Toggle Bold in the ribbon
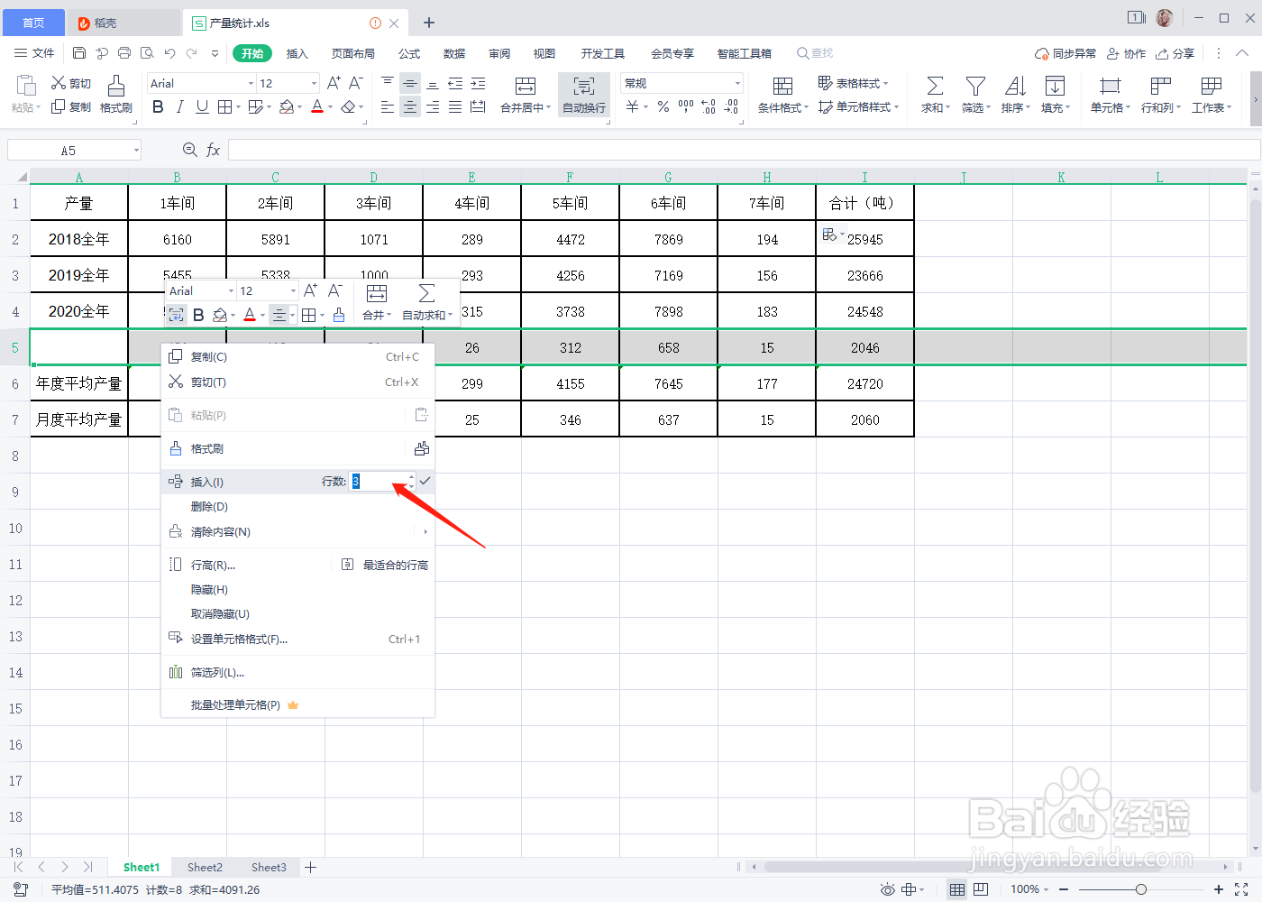Image resolution: width=1262 pixels, height=902 pixels. [158, 107]
